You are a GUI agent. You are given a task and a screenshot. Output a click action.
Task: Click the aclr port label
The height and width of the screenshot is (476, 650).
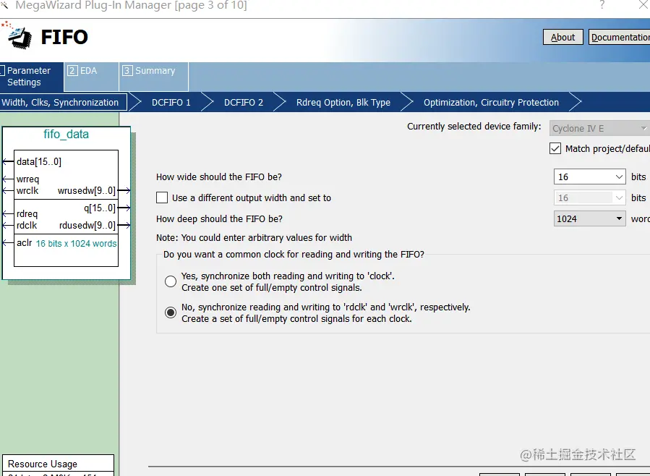(24, 243)
